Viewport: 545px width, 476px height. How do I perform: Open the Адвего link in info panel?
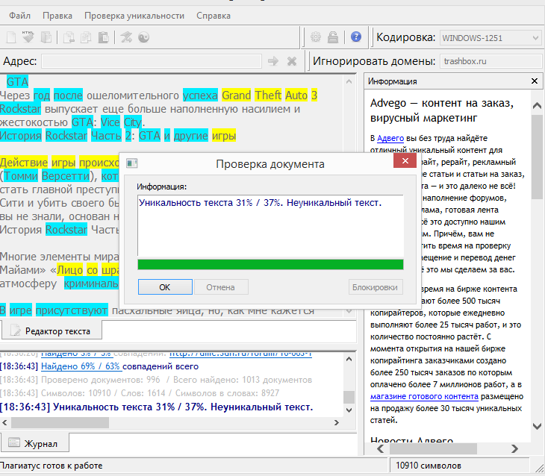(x=390, y=138)
